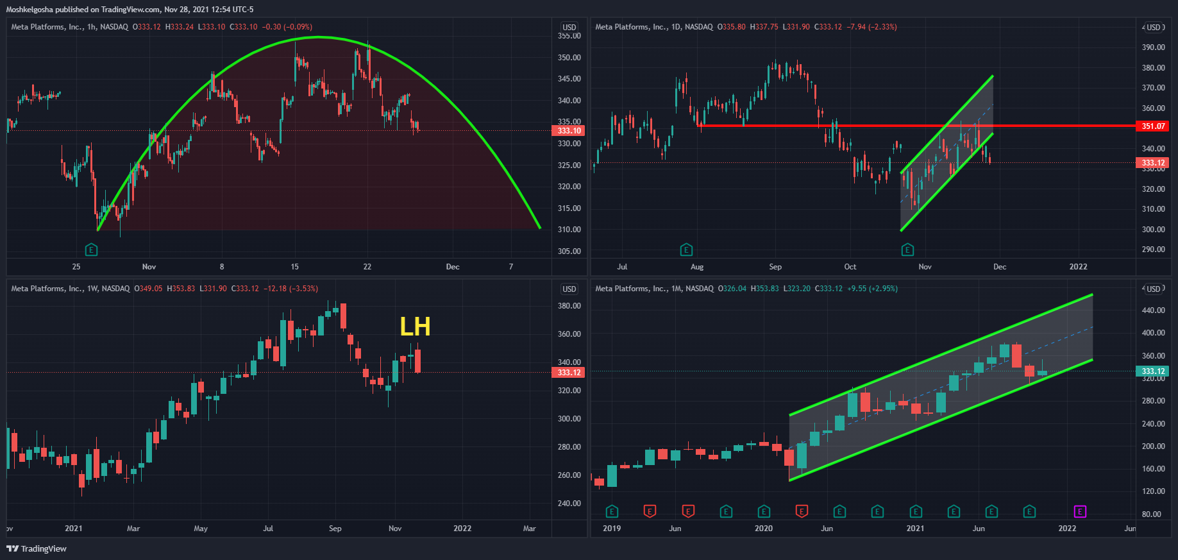The height and width of the screenshot is (560, 1178).
Task: Click last green earnings marker, monthly chart
Action: [1029, 511]
